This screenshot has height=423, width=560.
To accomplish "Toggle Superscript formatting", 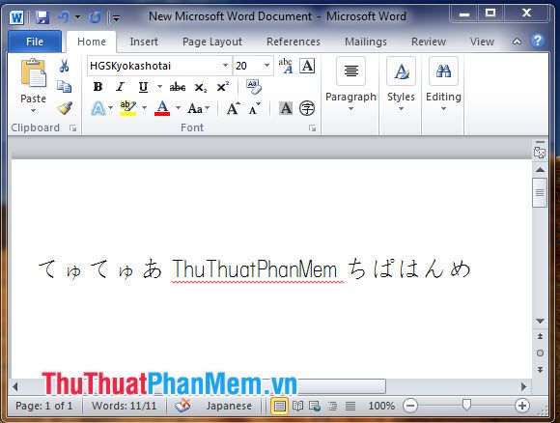I will (223, 87).
